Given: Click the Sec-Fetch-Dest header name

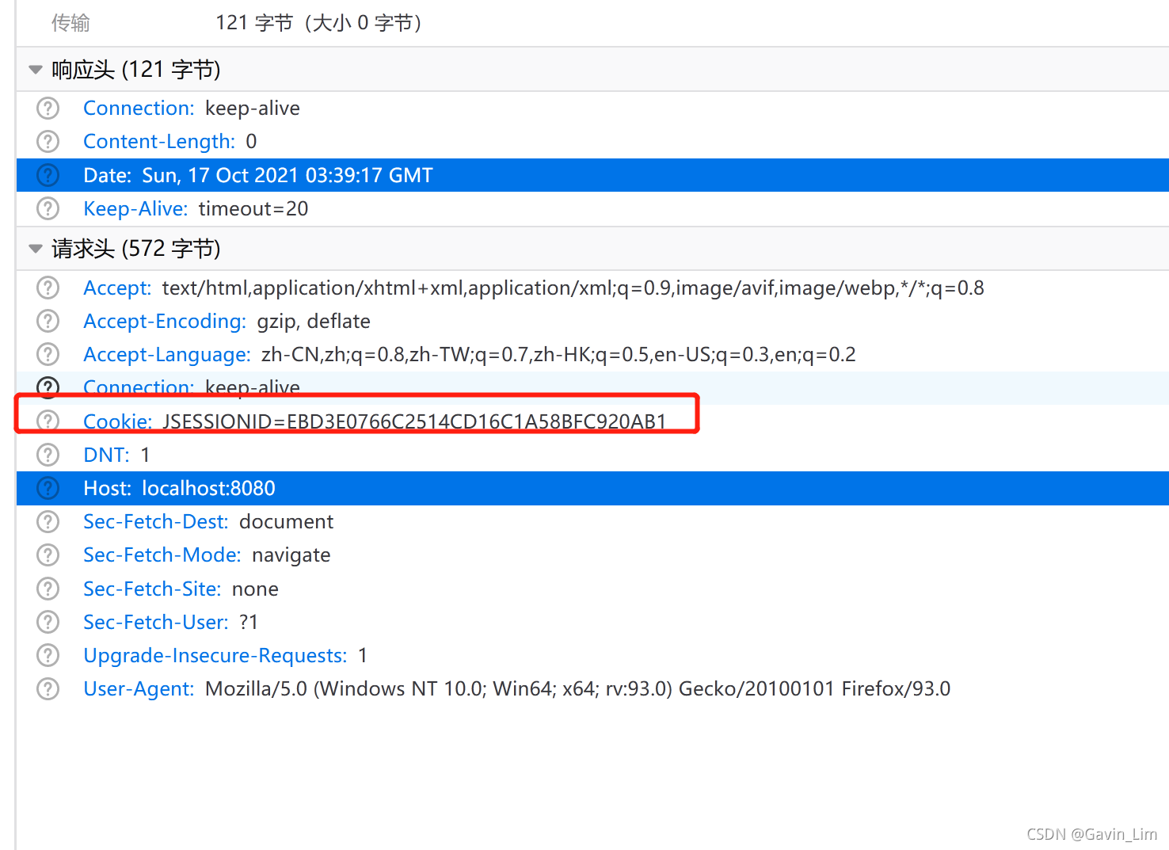Looking at the screenshot, I should 156,521.
